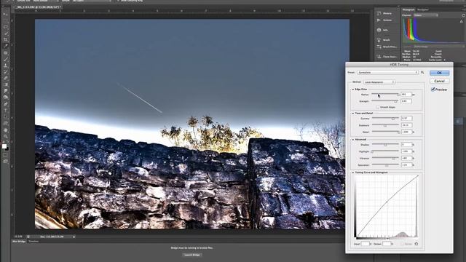The height and width of the screenshot is (262, 466).
Task: Click the Strength value field
Action: [406, 101]
